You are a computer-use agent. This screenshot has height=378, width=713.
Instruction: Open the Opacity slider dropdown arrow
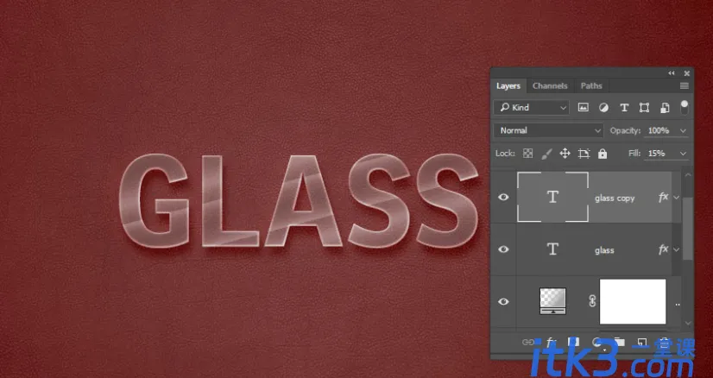coord(683,130)
